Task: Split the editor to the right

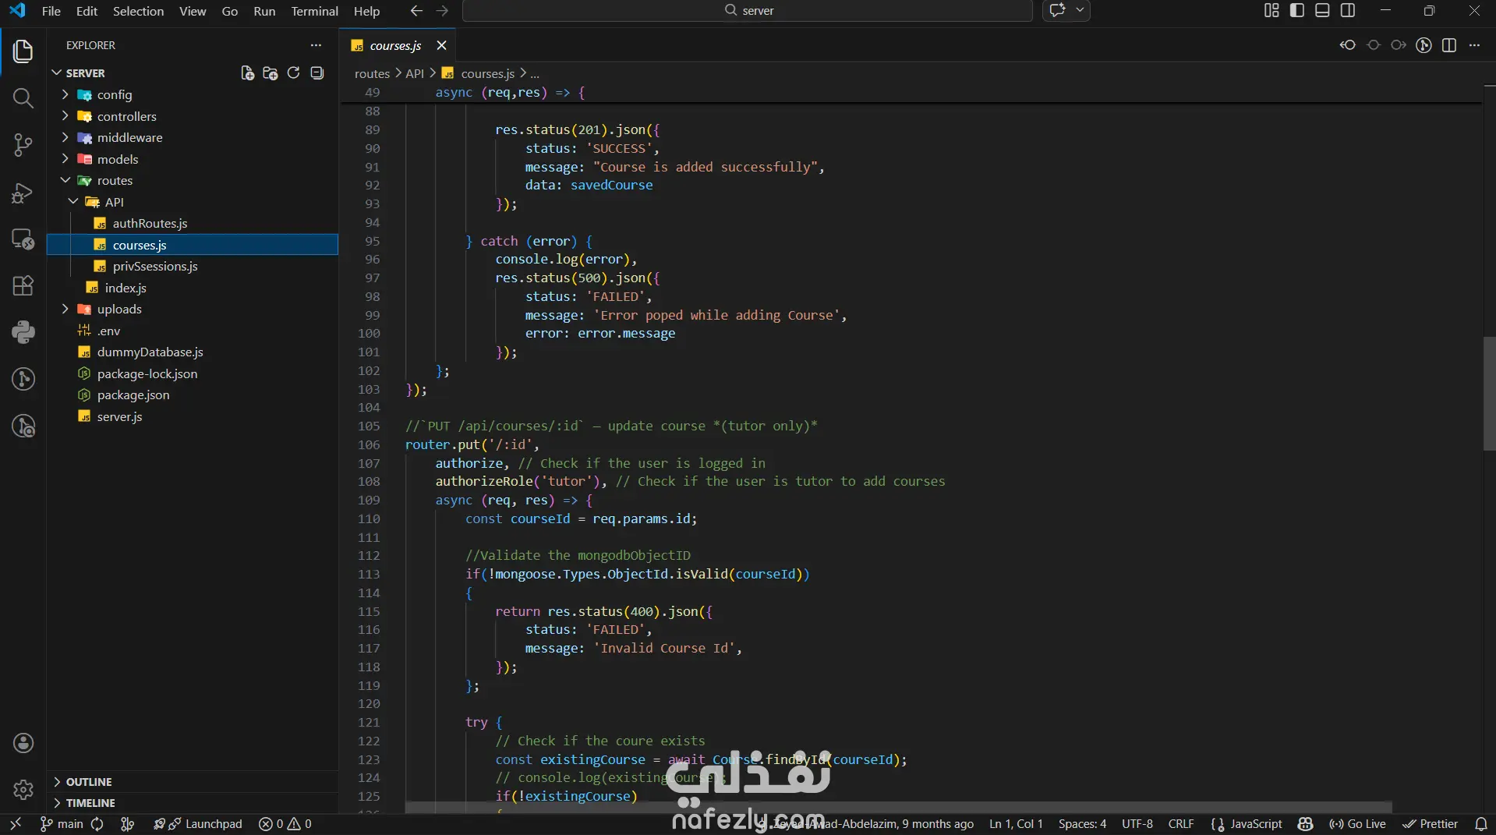Action: (x=1449, y=45)
